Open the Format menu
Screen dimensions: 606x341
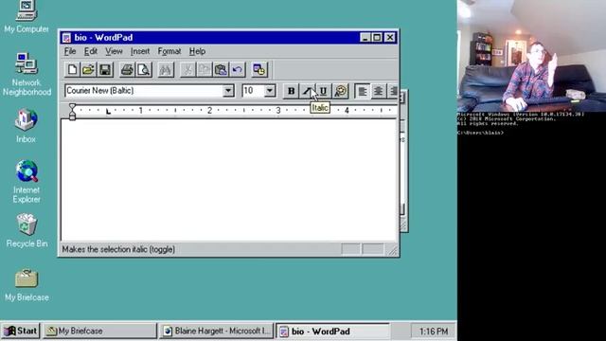(169, 51)
